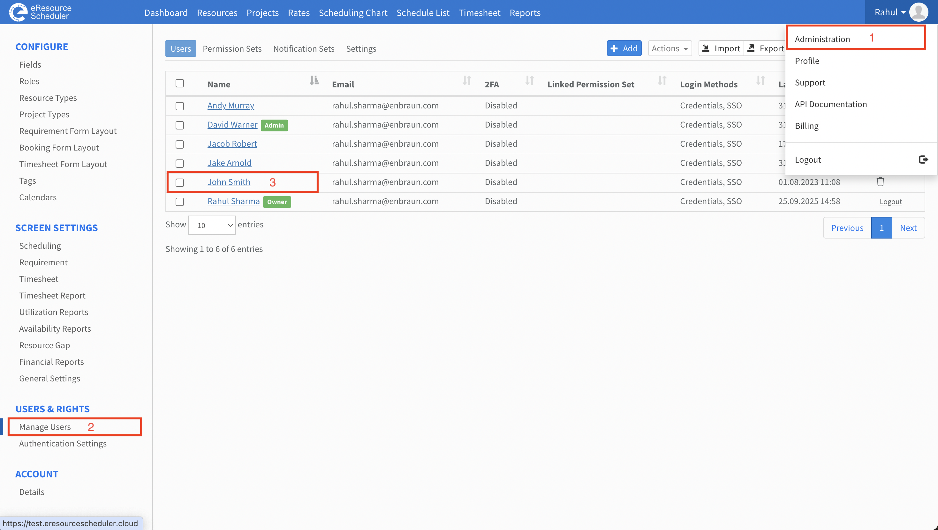The height and width of the screenshot is (530, 938).
Task: Open the Show entries count dropdown
Action: 212,225
